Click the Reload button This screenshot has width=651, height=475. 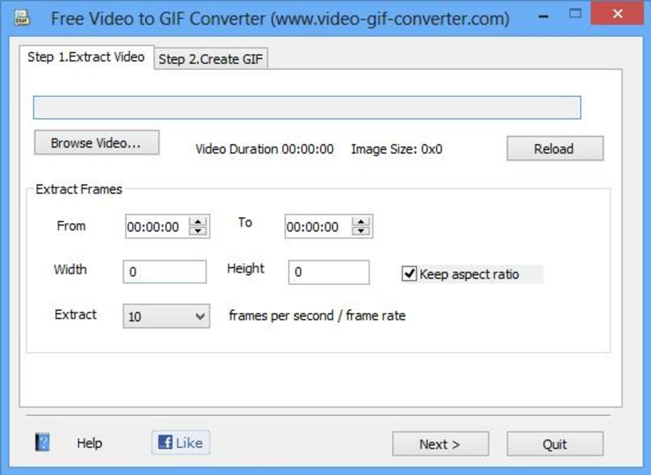(554, 148)
